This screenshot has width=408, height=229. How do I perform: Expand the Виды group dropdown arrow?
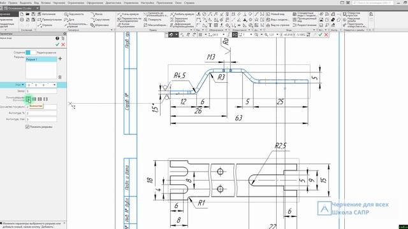314,30
